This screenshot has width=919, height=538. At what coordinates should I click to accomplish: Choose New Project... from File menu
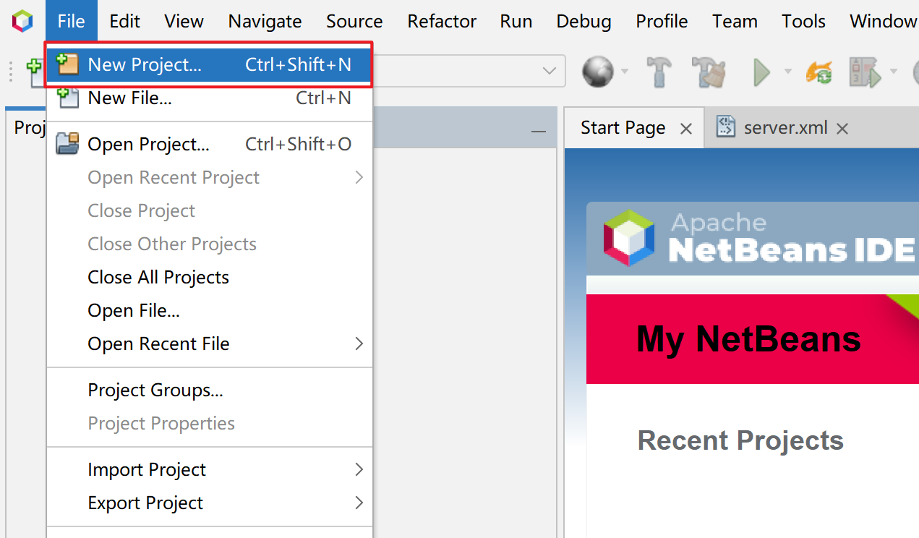[209, 65]
